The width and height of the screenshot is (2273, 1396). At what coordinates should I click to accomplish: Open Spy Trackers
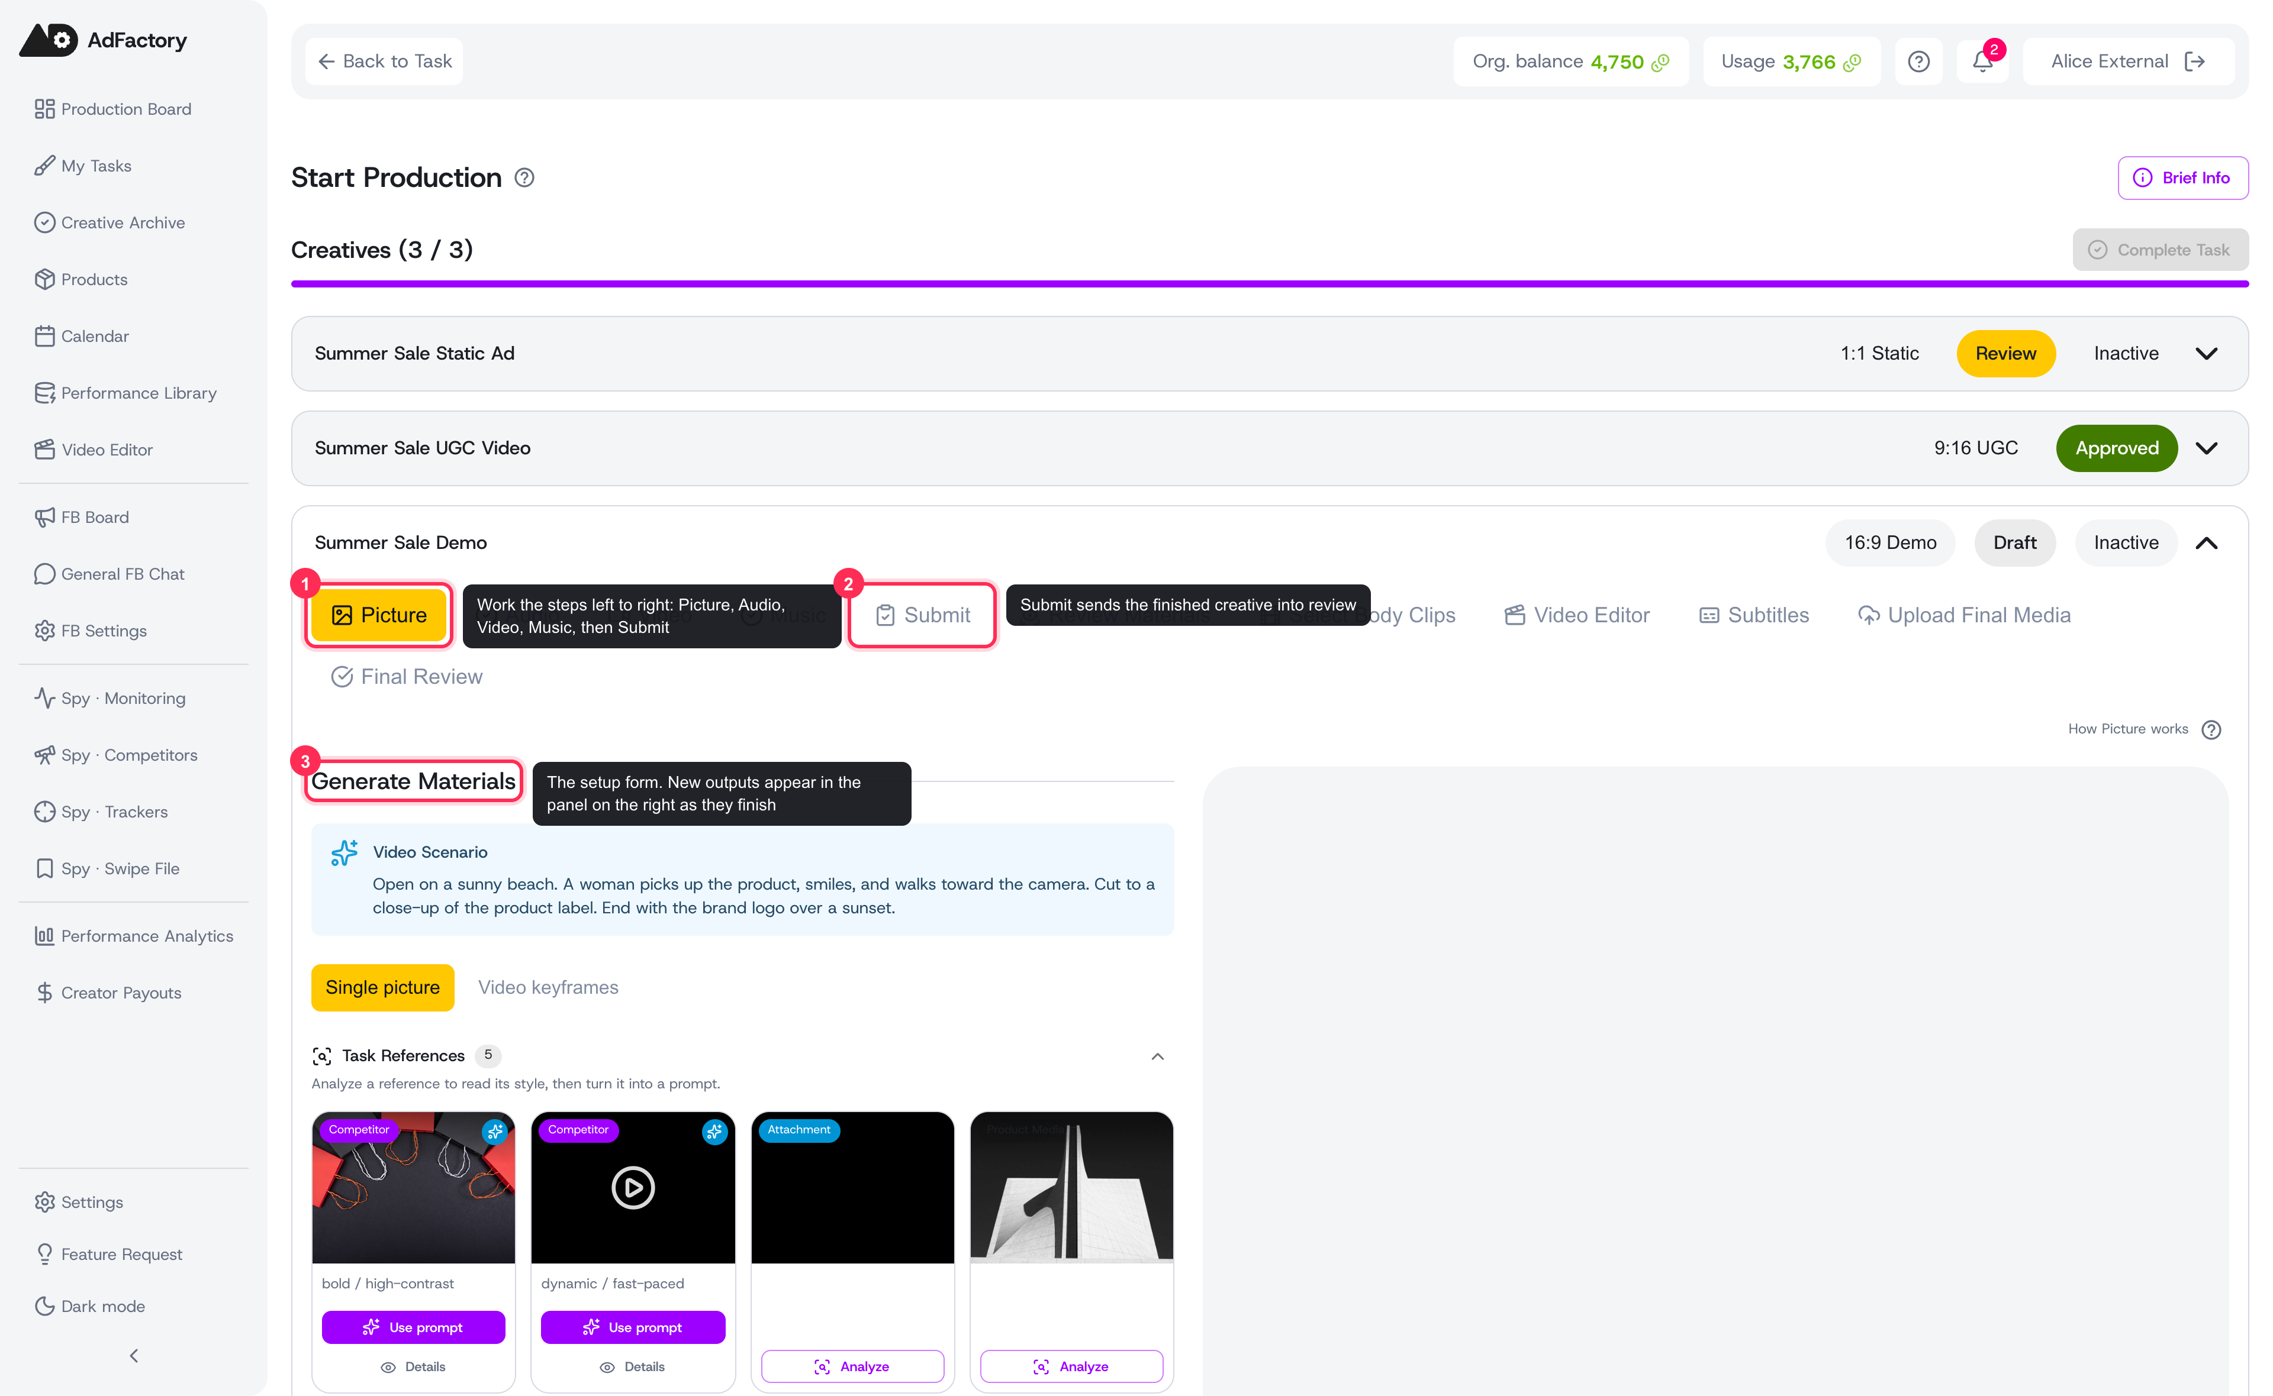101,813
